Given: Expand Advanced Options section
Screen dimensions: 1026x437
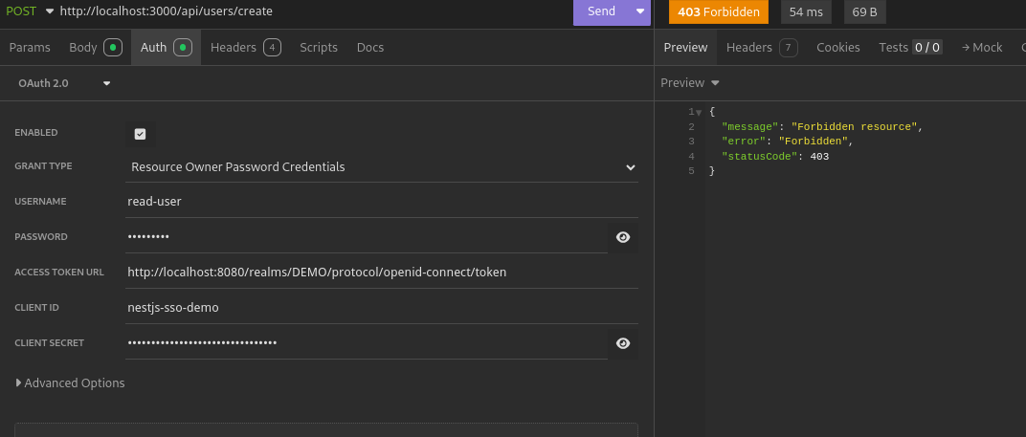Looking at the screenshot, I should [x=70, y=382].
